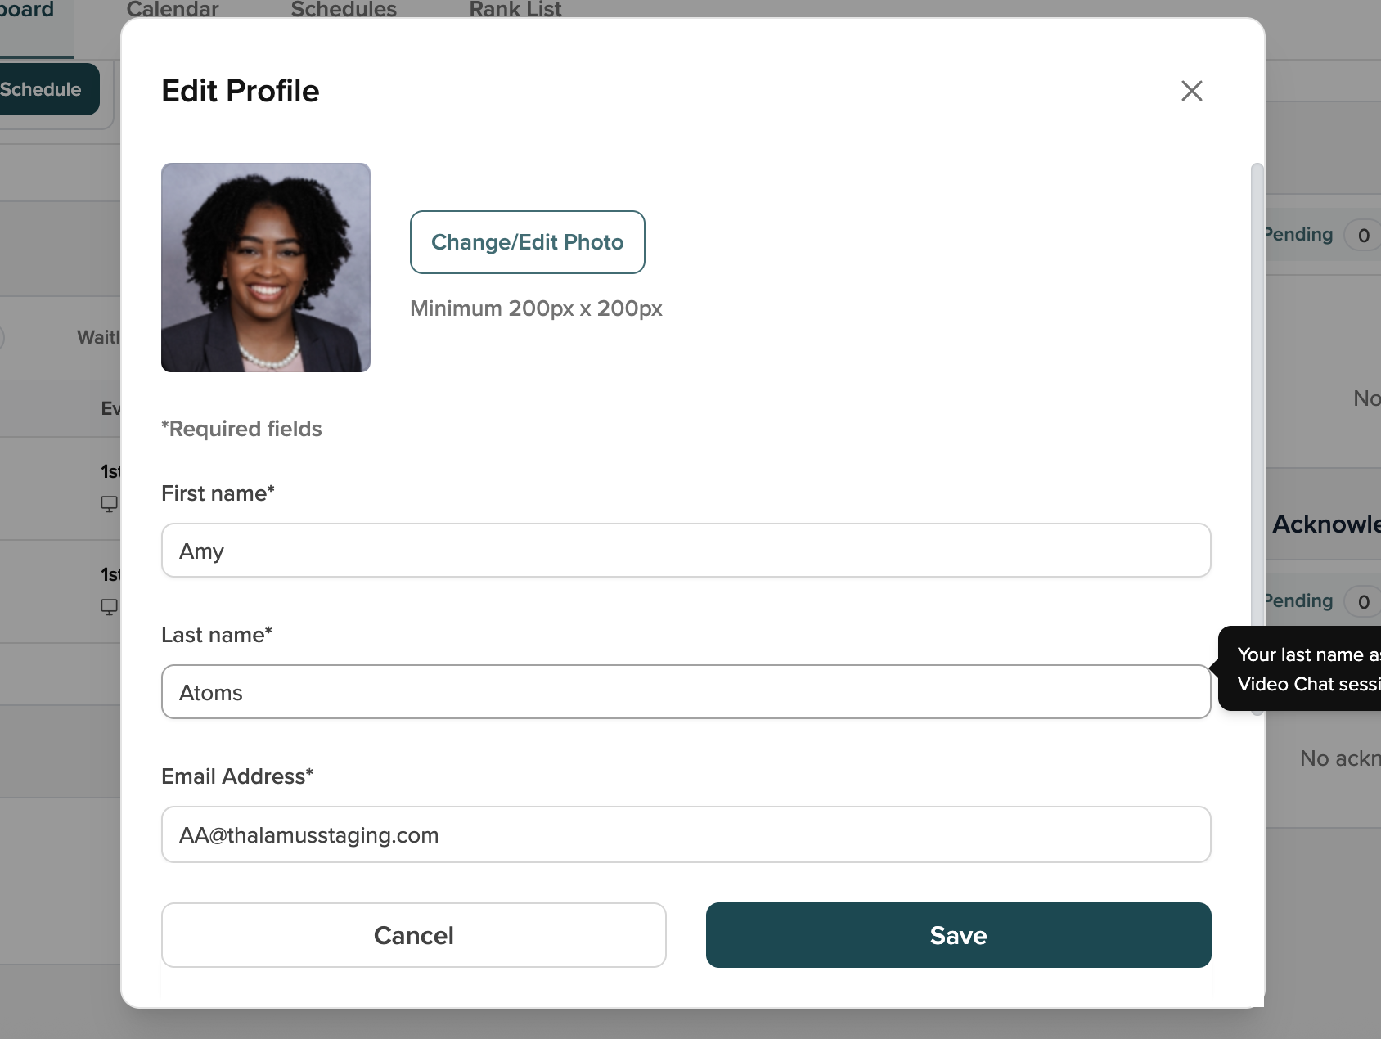Focus the First name input field
The width and height of the screenshot is (1381, 1039).
686,551
